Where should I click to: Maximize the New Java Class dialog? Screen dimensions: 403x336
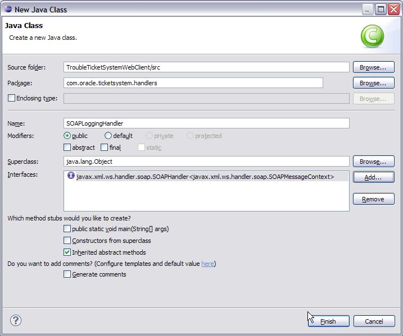click(x=381, y=10)
